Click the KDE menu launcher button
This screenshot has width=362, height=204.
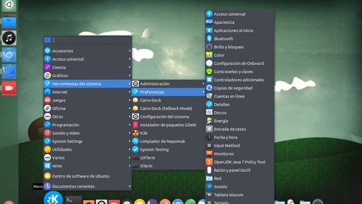(53, 198)
